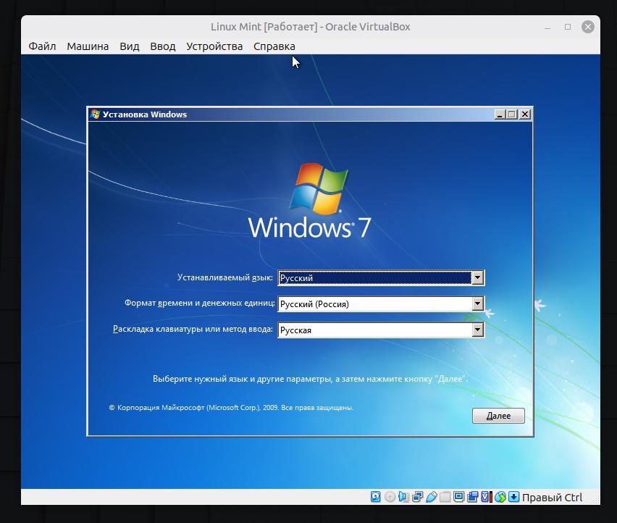Expand the time and currency format dropdown

pos(477,304)
